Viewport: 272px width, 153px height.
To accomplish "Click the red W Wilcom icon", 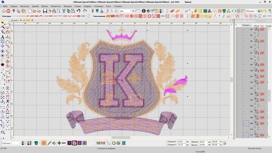I will [x=8, y=11].
